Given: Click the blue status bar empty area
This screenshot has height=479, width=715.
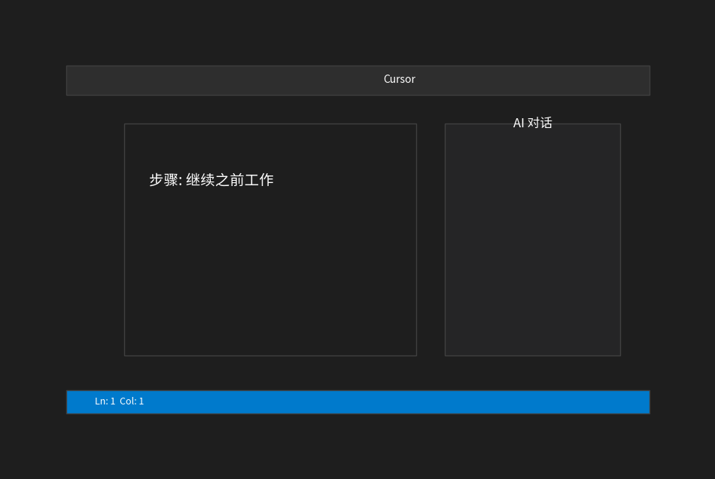Looking at the screenshot, I should pos(397,402).
